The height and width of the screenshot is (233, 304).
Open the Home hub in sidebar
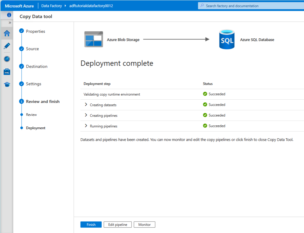(x=7, y=33)
